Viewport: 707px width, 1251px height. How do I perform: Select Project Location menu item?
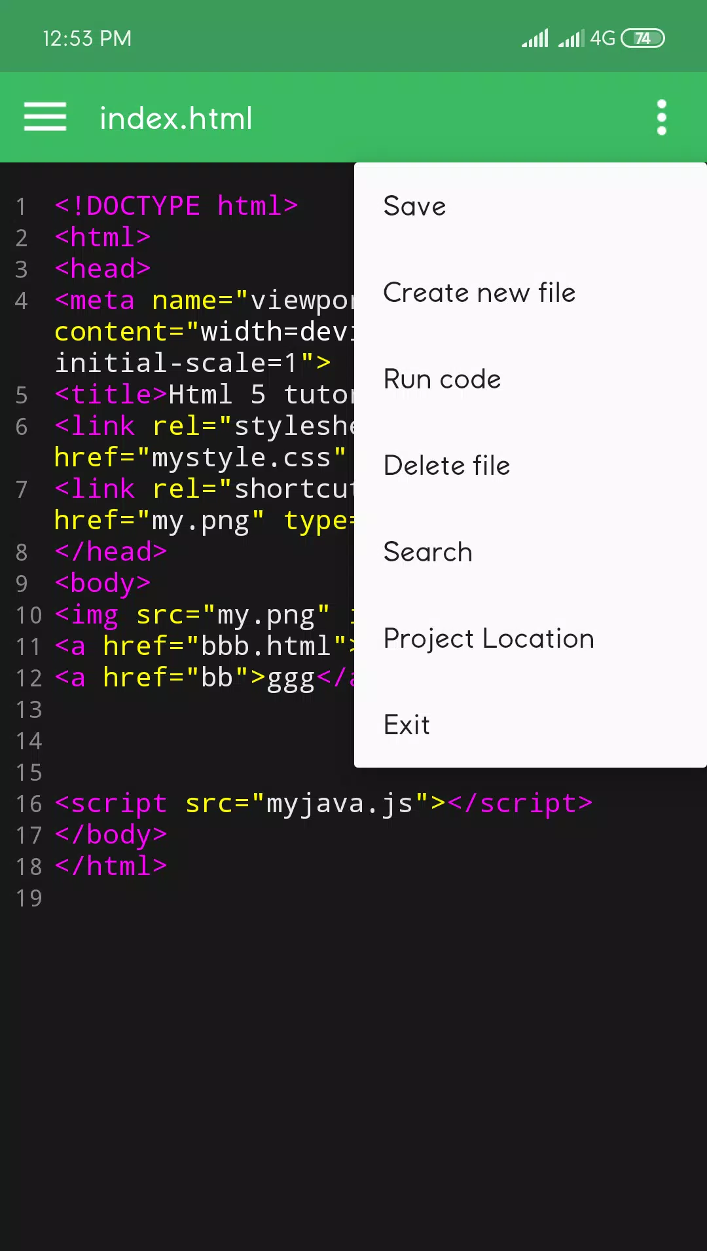point(530,639)
